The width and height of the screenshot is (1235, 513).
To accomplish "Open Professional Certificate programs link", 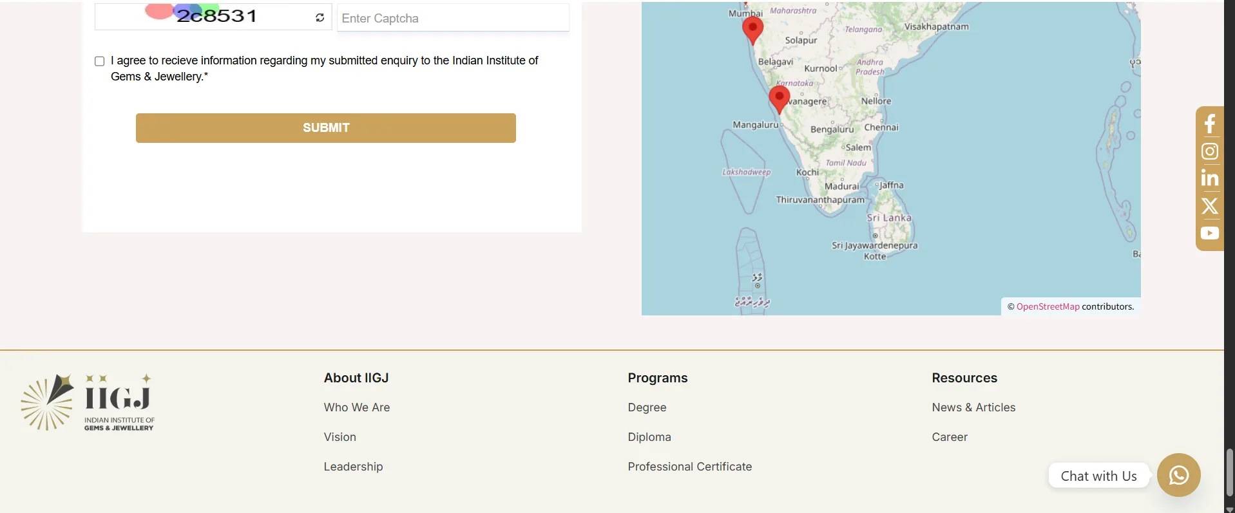I will (x=689, y=467).
